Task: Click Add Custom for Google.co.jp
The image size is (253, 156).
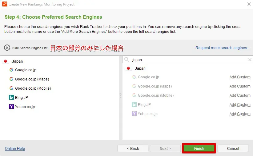Action: (x=240, y=77)
